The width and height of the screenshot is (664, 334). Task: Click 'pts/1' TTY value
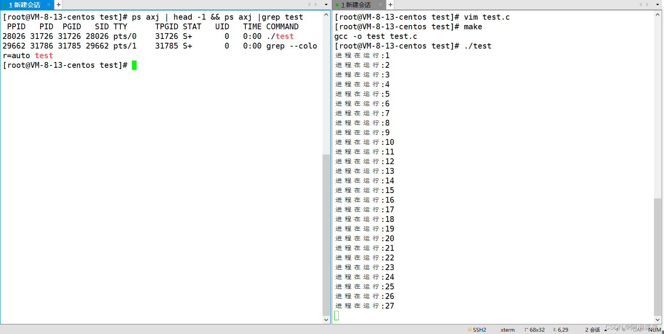(x=125, y=46)
